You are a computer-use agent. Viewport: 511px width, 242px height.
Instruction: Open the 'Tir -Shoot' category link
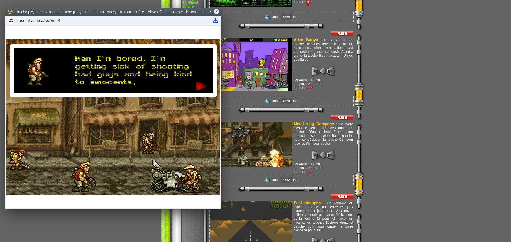pyautogui.click(x=190, y=2)
